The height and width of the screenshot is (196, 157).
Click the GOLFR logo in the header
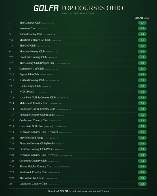point(46,8)
